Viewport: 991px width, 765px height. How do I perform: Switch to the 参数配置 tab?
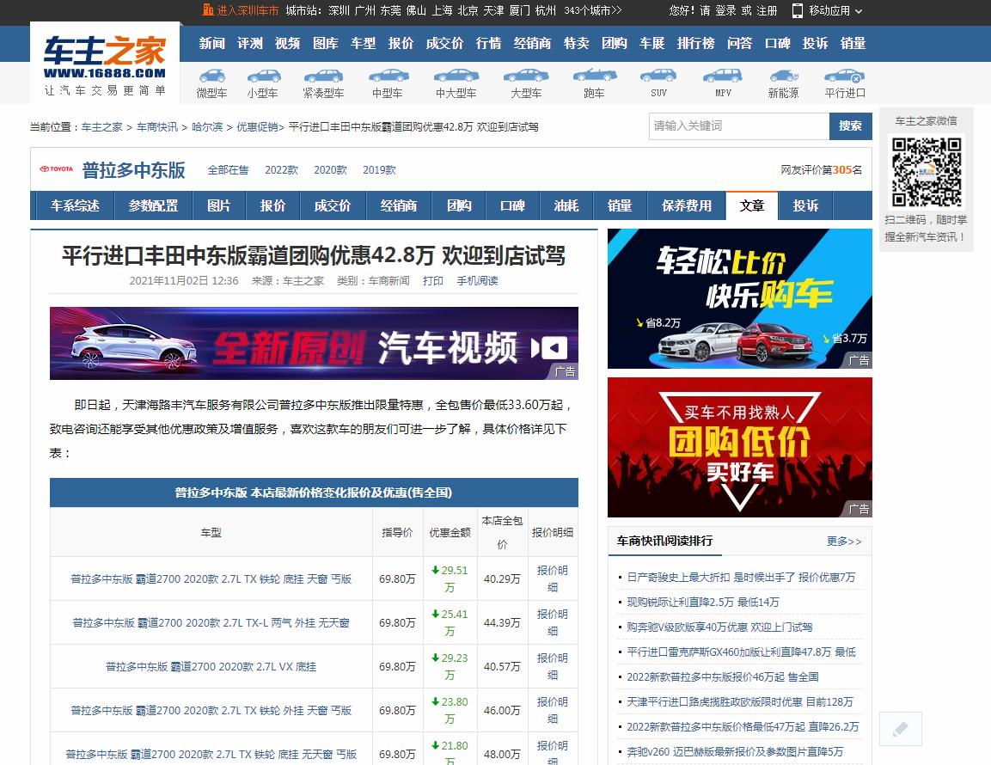tap(154, 205)
